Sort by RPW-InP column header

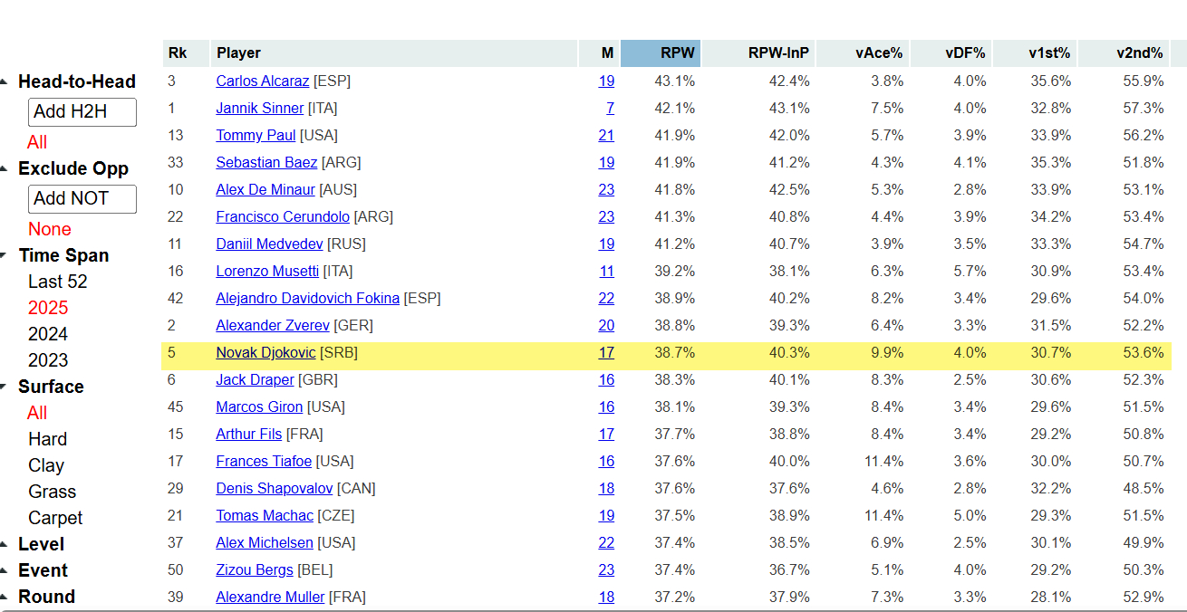pos(778,53)
